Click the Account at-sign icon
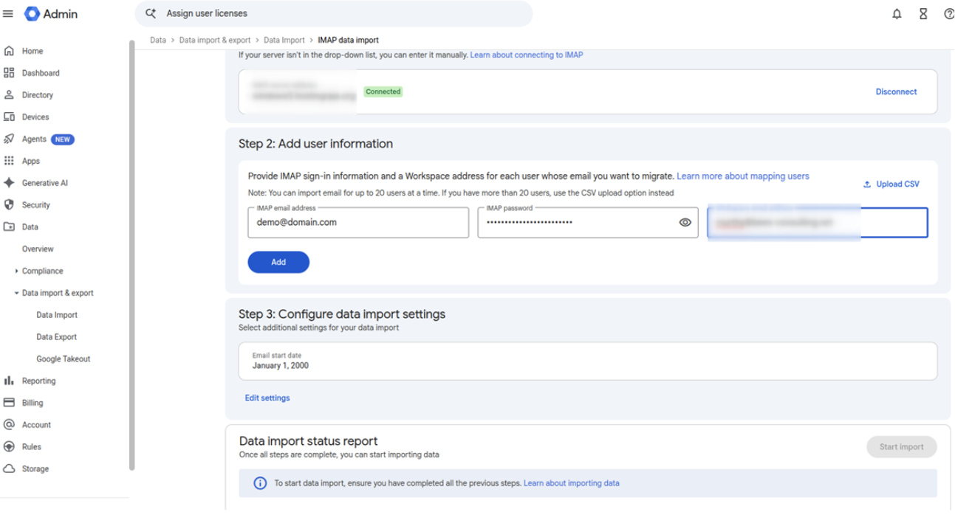Screen dimensions: 955x526 click(x=9, y=425)
